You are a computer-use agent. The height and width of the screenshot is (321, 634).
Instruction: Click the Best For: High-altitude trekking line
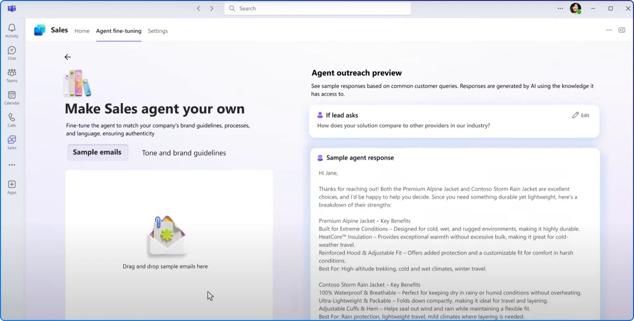[x=402, y=268]
